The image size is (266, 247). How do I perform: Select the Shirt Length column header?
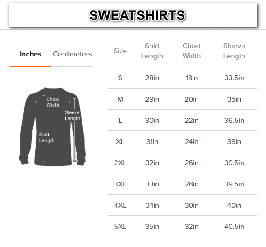(x=152, y=51)
